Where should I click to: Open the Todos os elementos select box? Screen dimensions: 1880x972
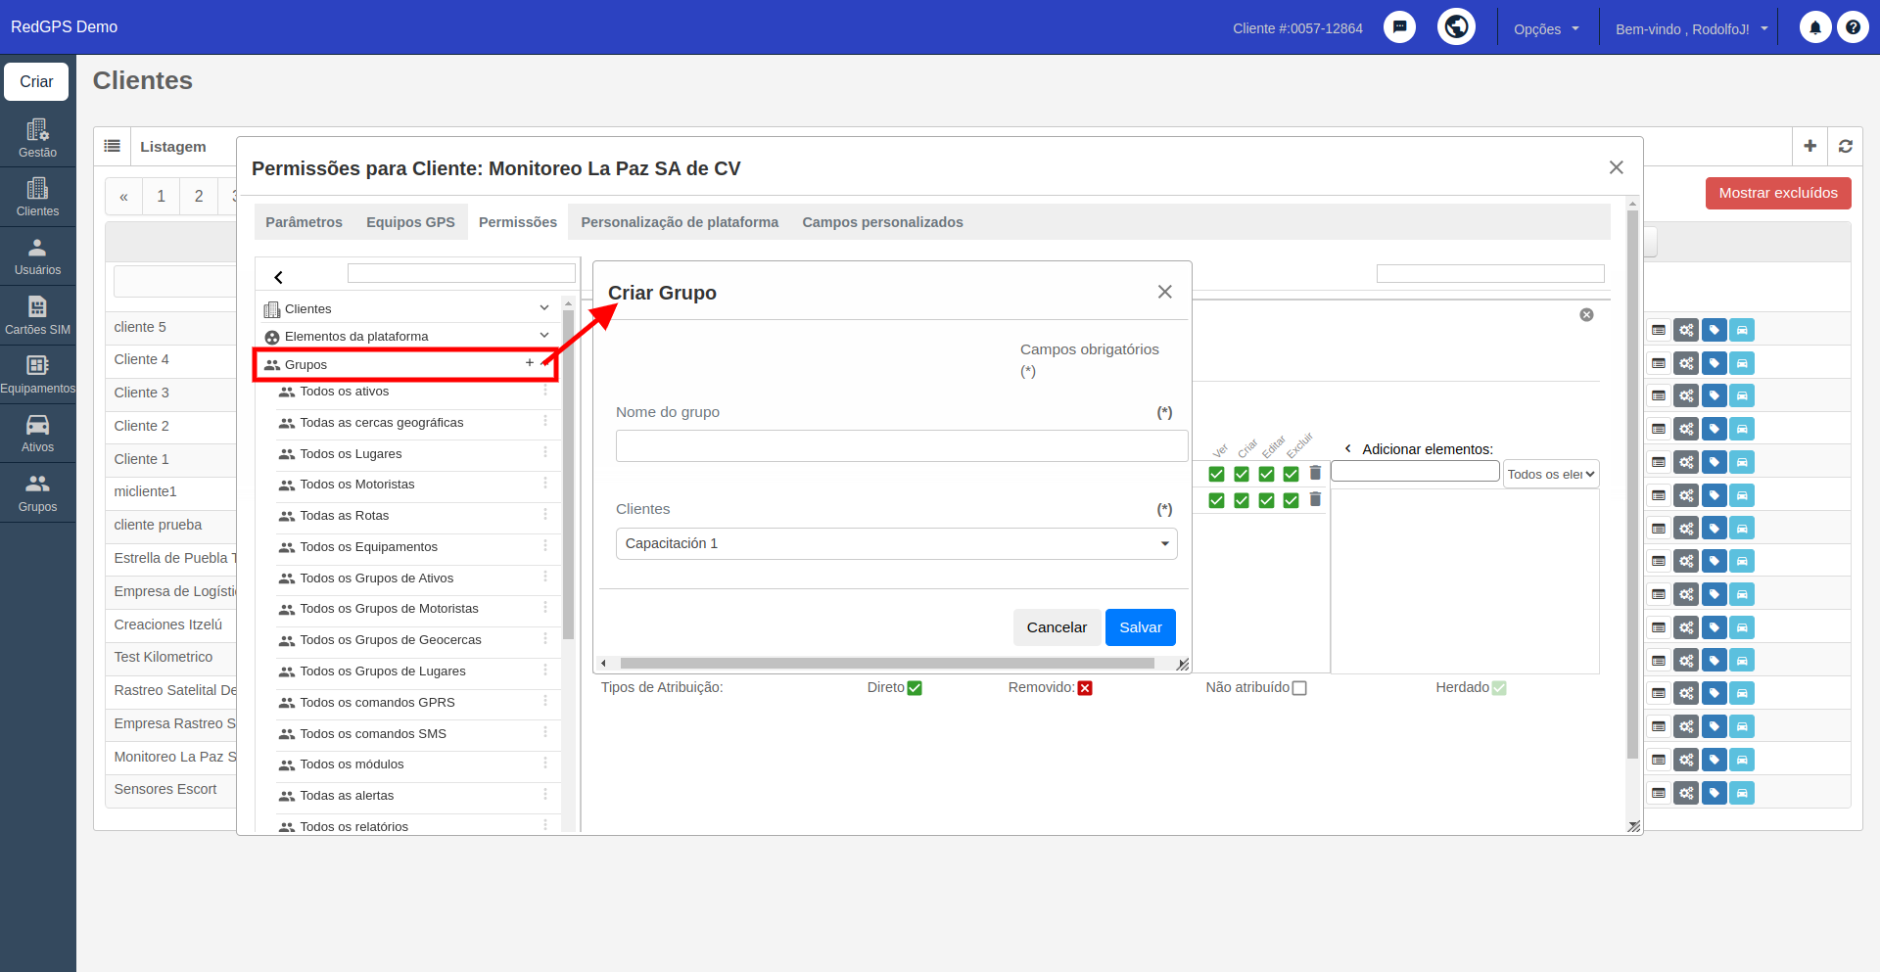pyautogui.click(x=1551, y=474)
